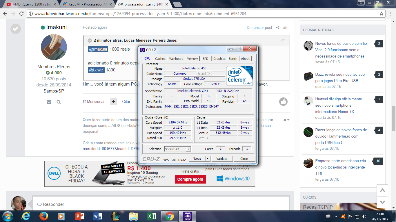Open the About tab in CPU-Z
This screenshot has width=396, height=222.
(x=245, y=59)
